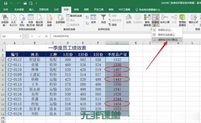Choose 清除验证标识圈(R) menu item

pyautogui.click(x=167, y=40)
